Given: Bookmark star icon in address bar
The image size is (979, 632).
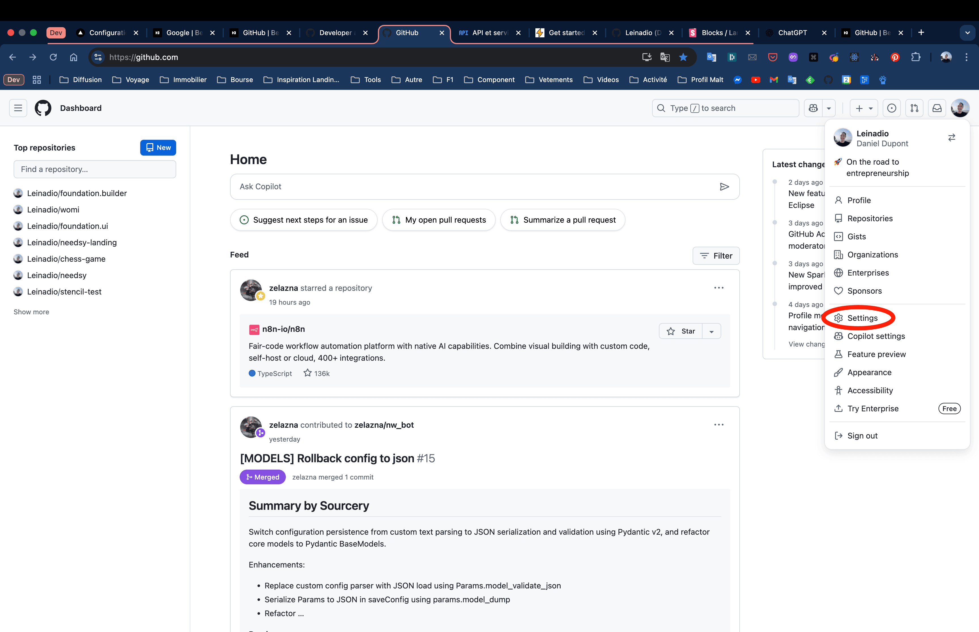Looking at the screenshot, I should (x=683, y=57).
